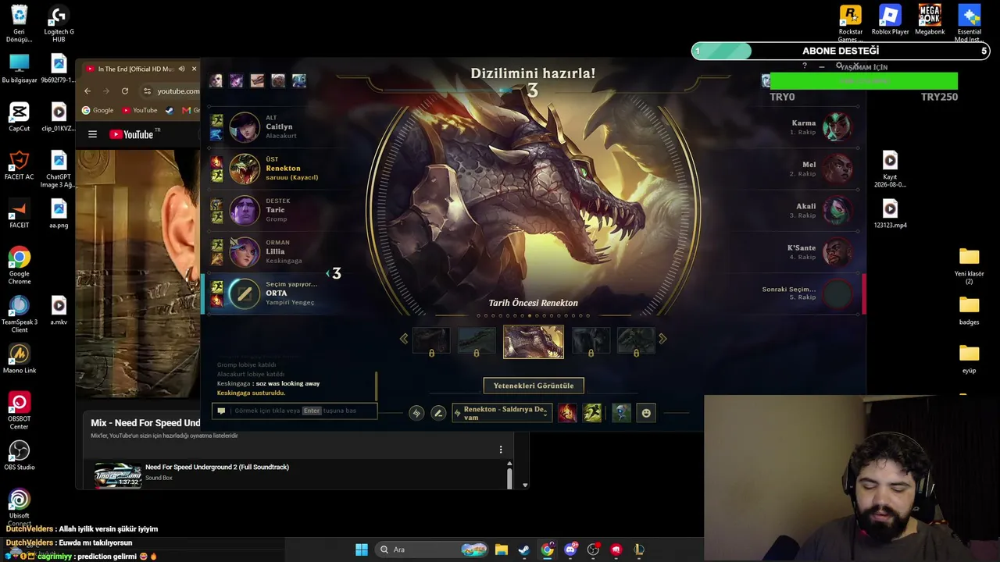Go back in Chrome browser

87,91
